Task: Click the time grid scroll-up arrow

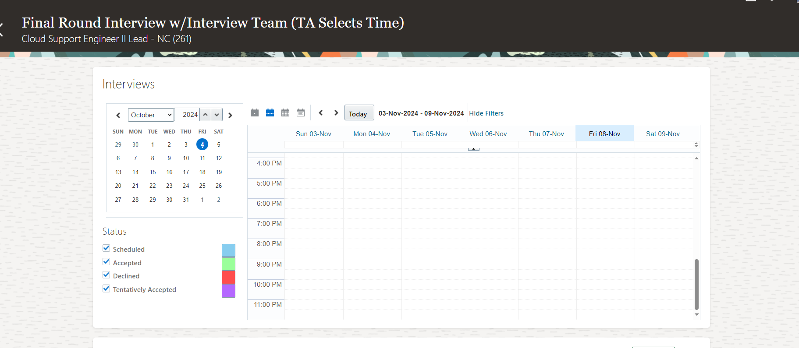Action: click(696, 158)
